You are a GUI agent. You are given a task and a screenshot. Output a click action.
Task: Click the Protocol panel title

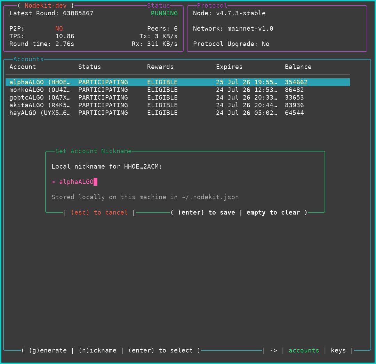click(x=212, y=6)
